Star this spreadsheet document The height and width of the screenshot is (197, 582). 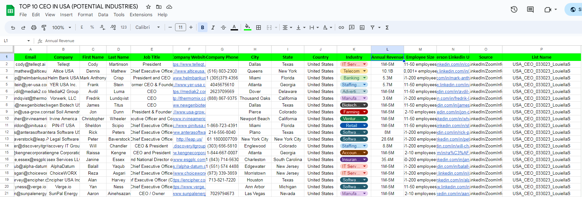pyautogui.click(x=148, y=7)
